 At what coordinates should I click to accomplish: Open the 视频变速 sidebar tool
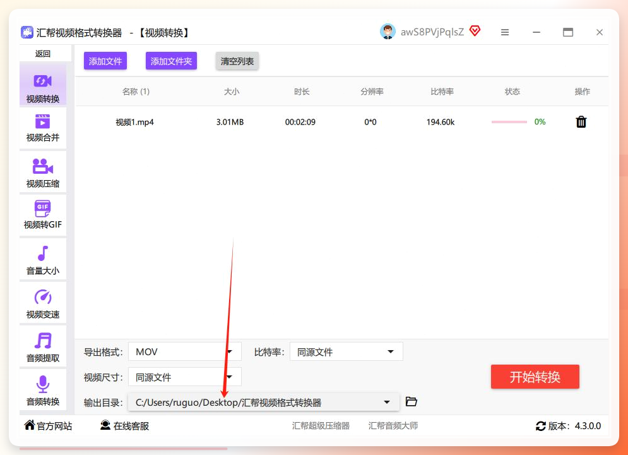[x=43, y=303]
